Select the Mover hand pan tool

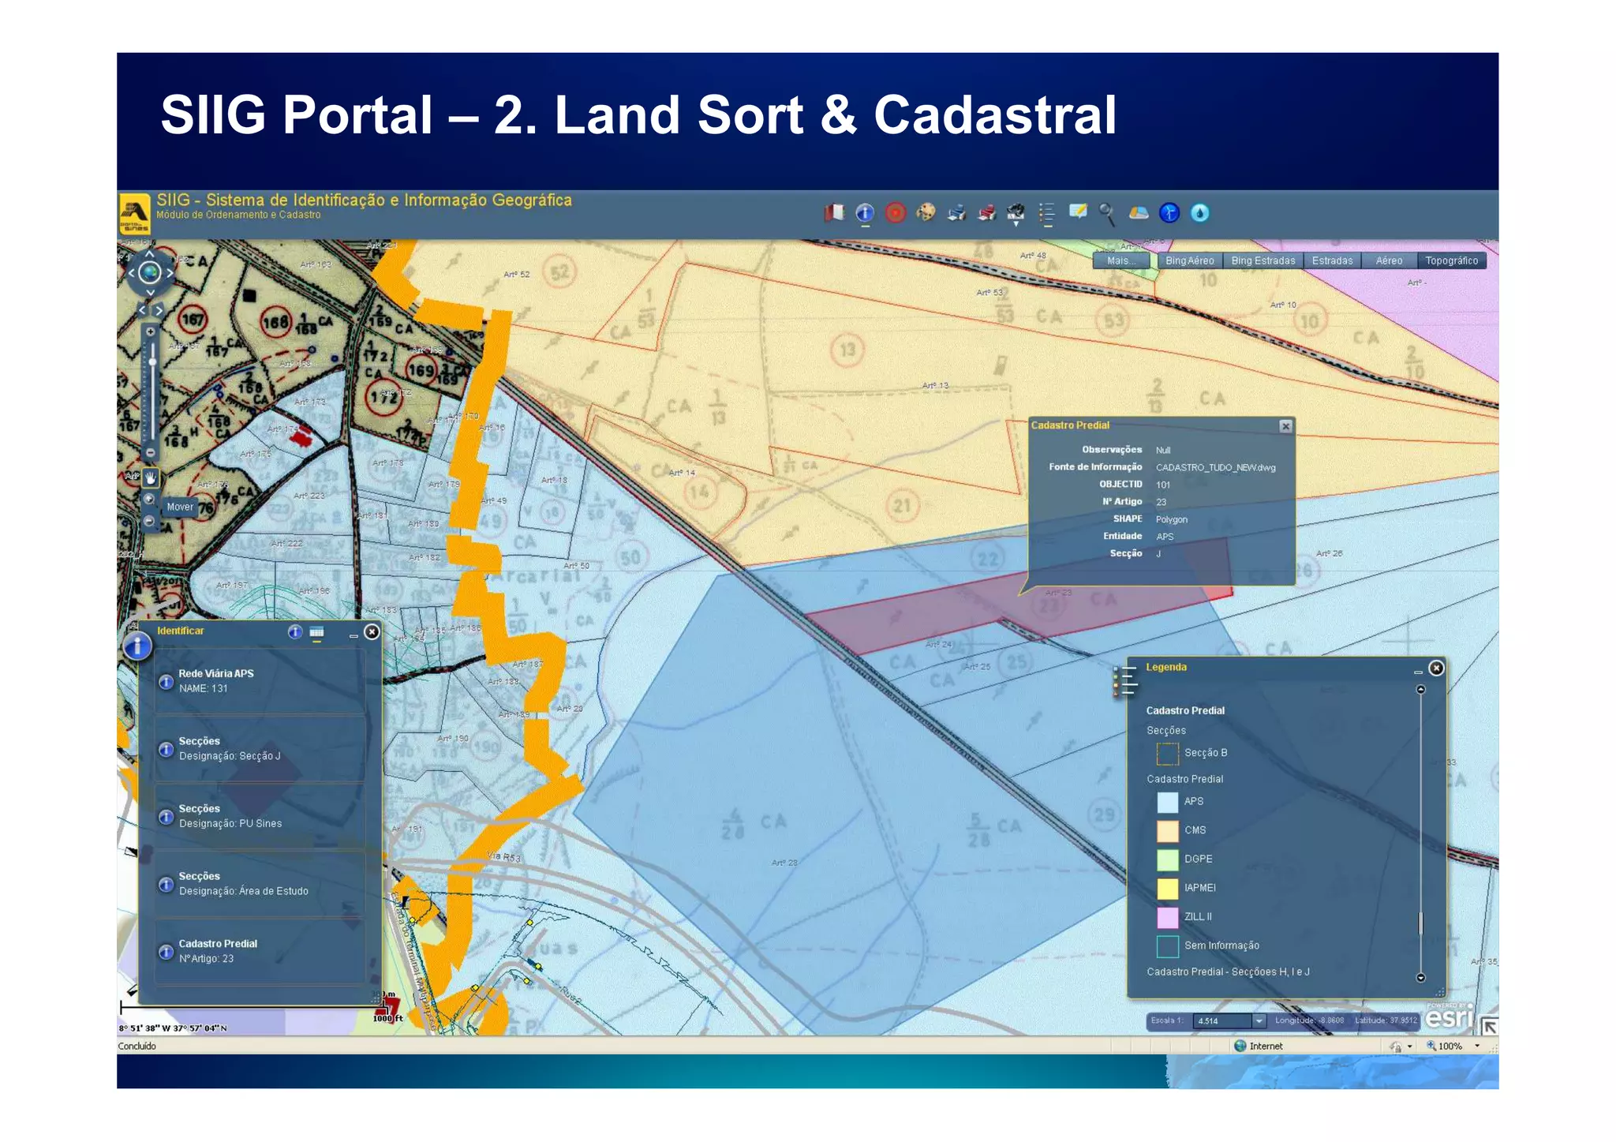pyautogui.click(x=150, y=477)
